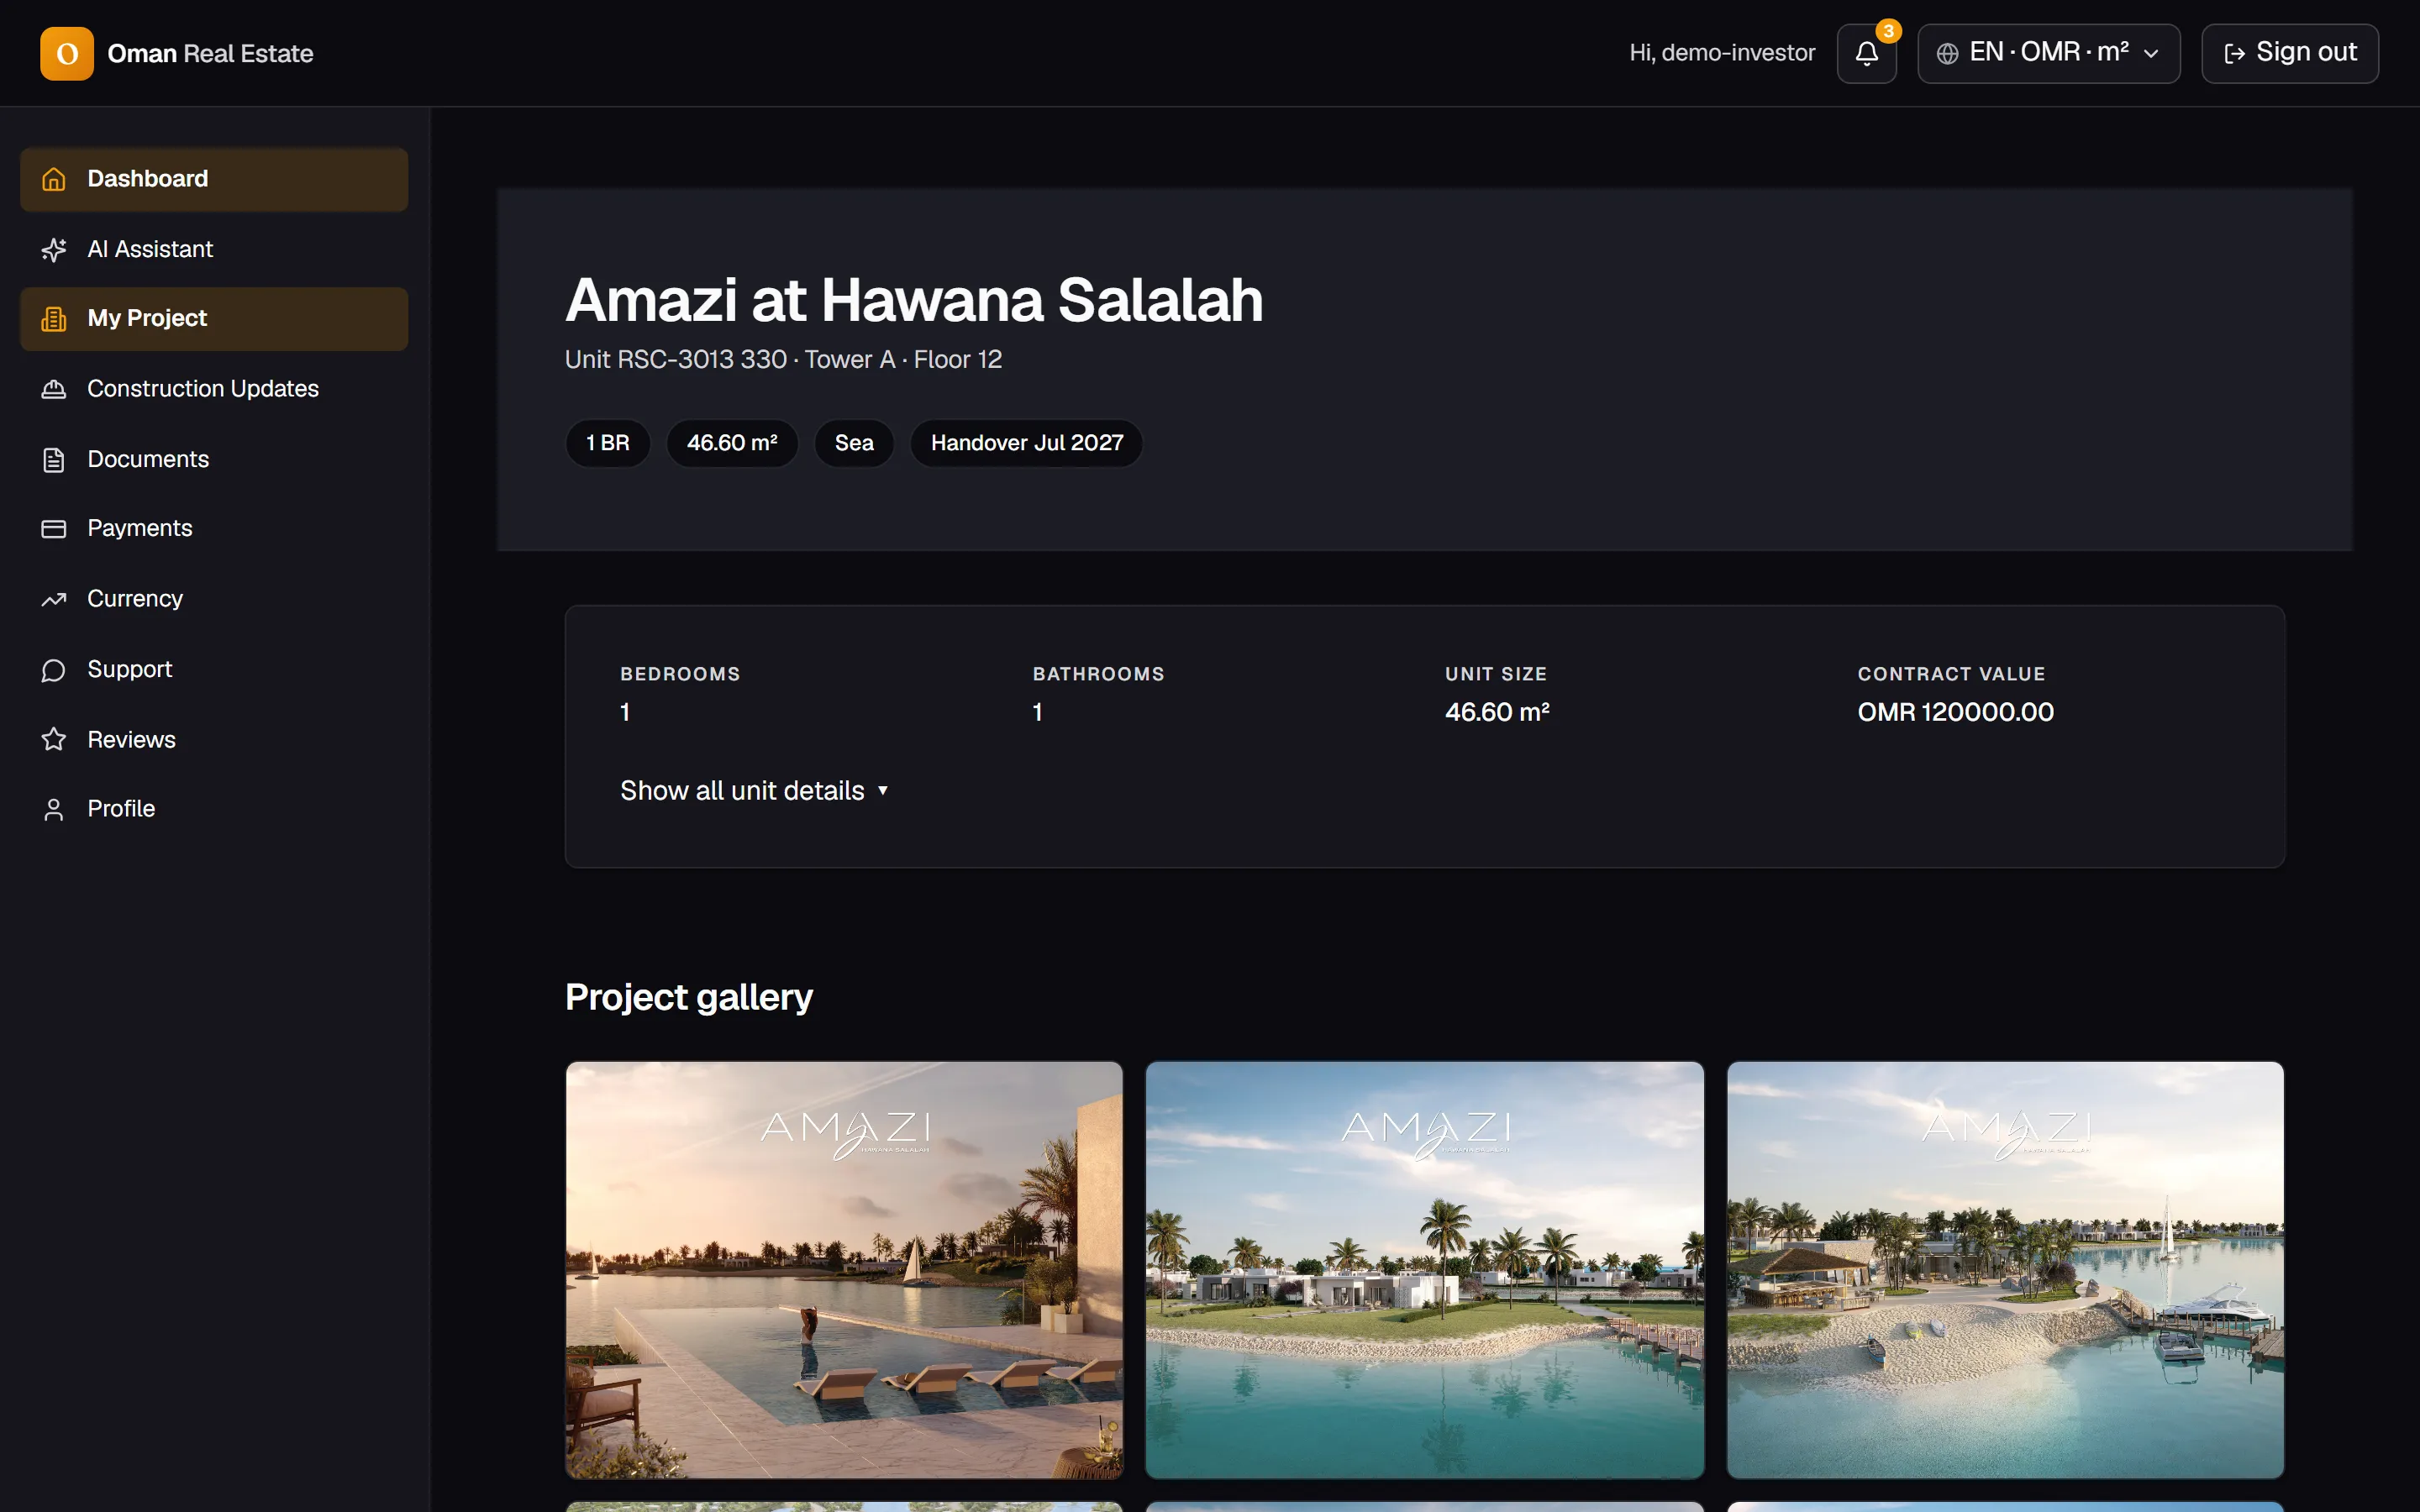Click the orange Oman Real Estate logo icon
This screenshot has height=1512, width=2420.
click(67, 53)
